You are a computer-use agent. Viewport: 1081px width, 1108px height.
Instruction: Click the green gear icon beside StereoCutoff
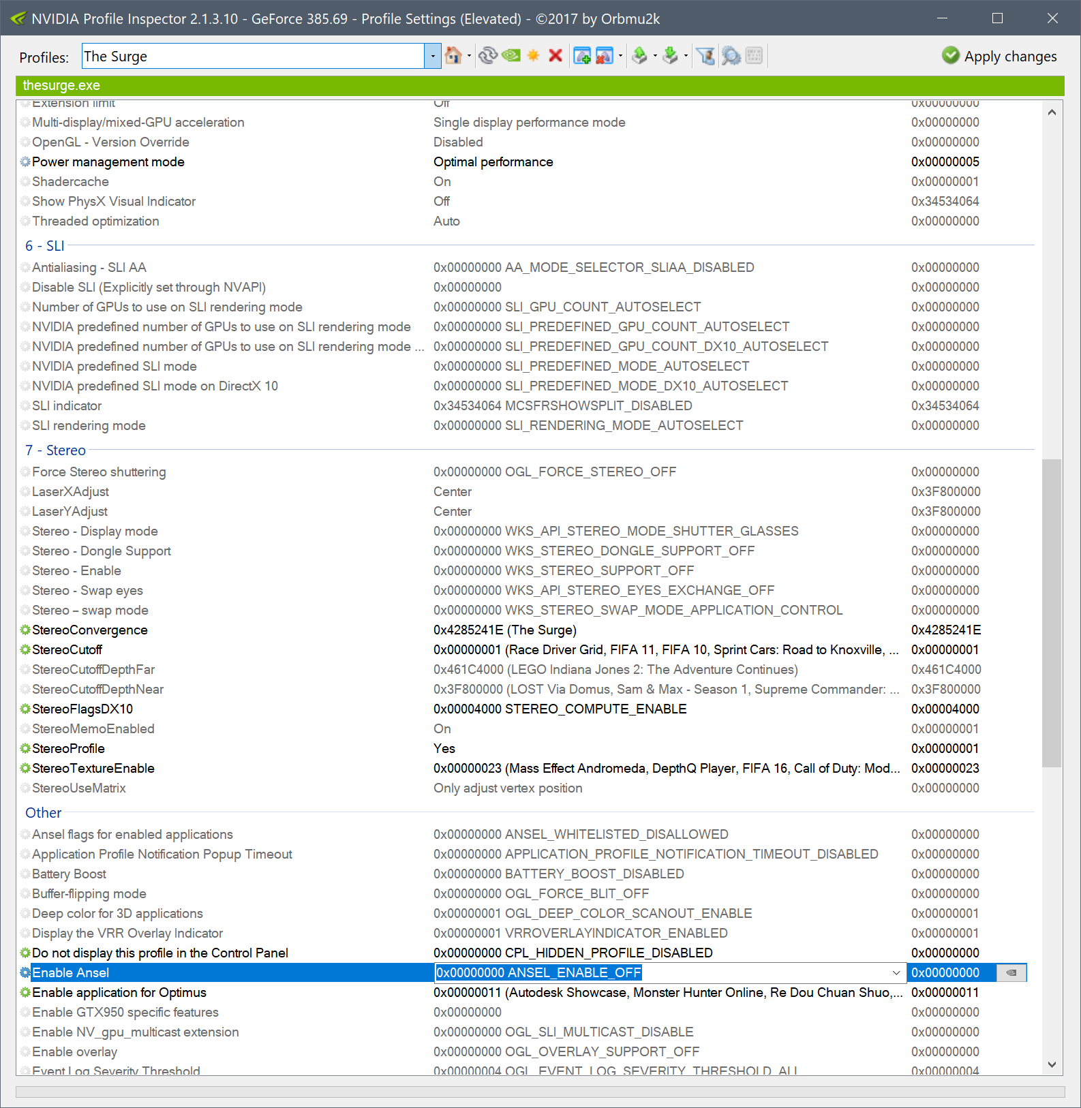[x=25, y=649]
